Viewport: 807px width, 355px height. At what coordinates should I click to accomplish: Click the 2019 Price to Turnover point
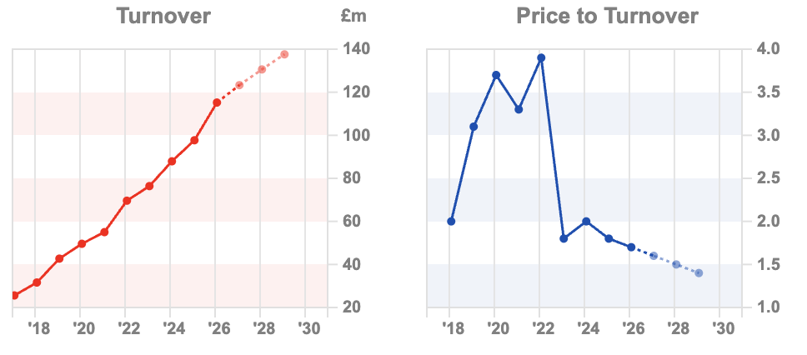(474, 127)
